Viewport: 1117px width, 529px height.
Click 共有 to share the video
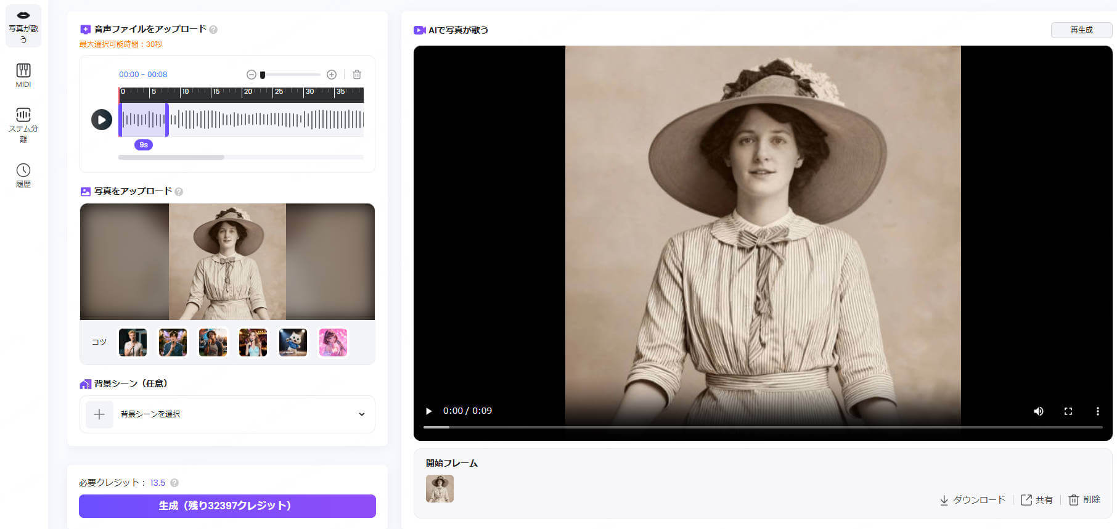click(1037, 500)
